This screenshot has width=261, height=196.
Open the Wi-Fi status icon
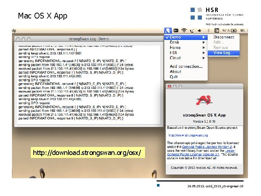point(184,30)
